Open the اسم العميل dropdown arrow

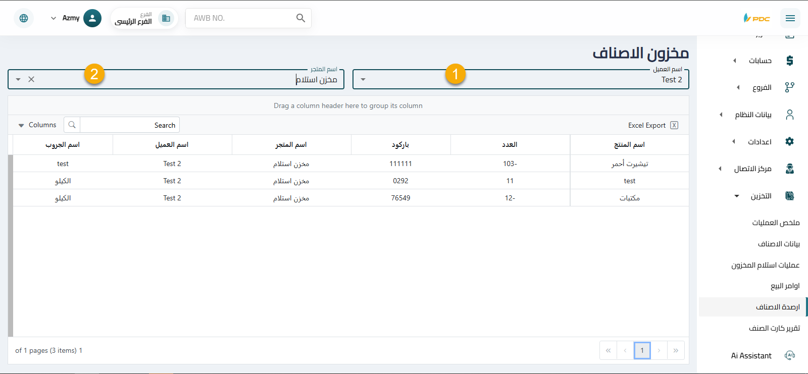click(x=363, y=79)
